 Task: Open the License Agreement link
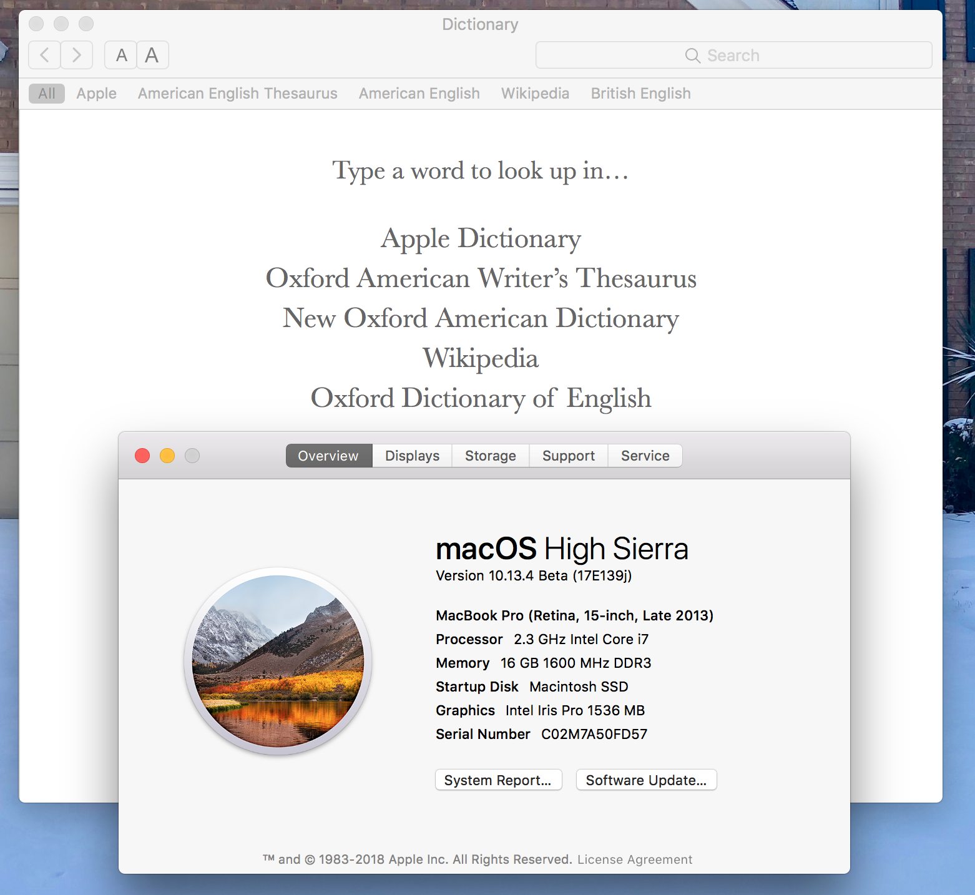point(635,859)
